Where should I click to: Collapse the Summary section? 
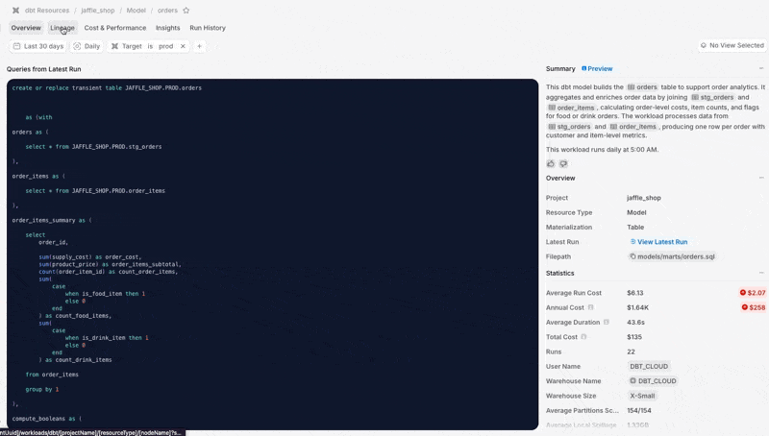click(761, 68)
